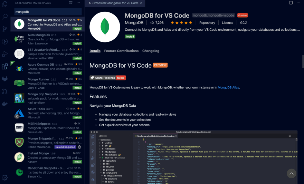Install the Azure Cosmos DB extension
304x184 pixels.
click(x=77, y=73)
